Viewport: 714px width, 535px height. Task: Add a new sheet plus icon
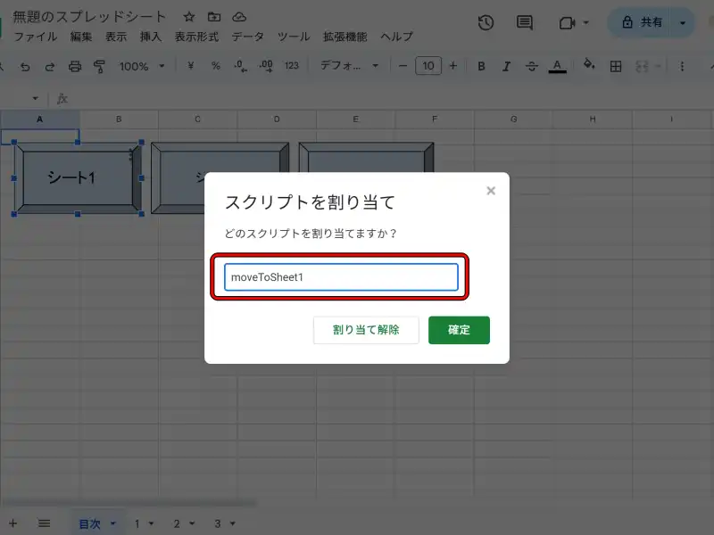click(x=12, y=523)
